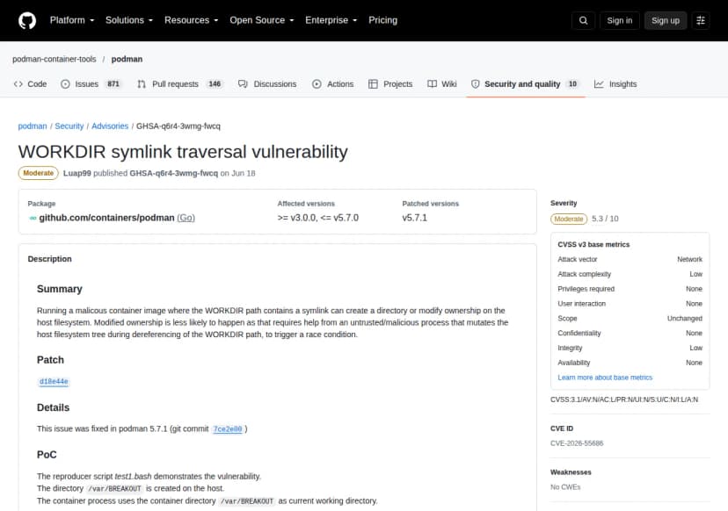This screenshot has width=728, height=511.
Task: Click the Issues count 871 badge
Action: (113, 84)
